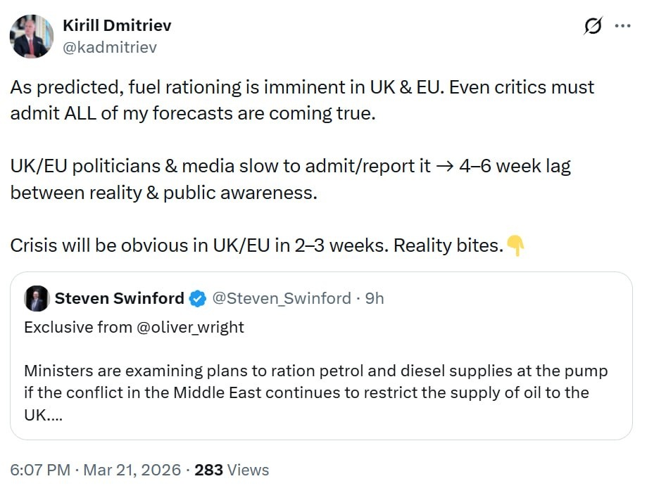Click the pointing-down hand emoji
The image size is (647, 493).
[x=515, y=245]
